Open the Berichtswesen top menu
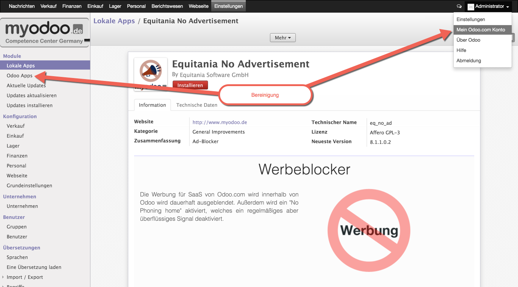This screenshot has height=287, width=518. (x=167, y=6)
